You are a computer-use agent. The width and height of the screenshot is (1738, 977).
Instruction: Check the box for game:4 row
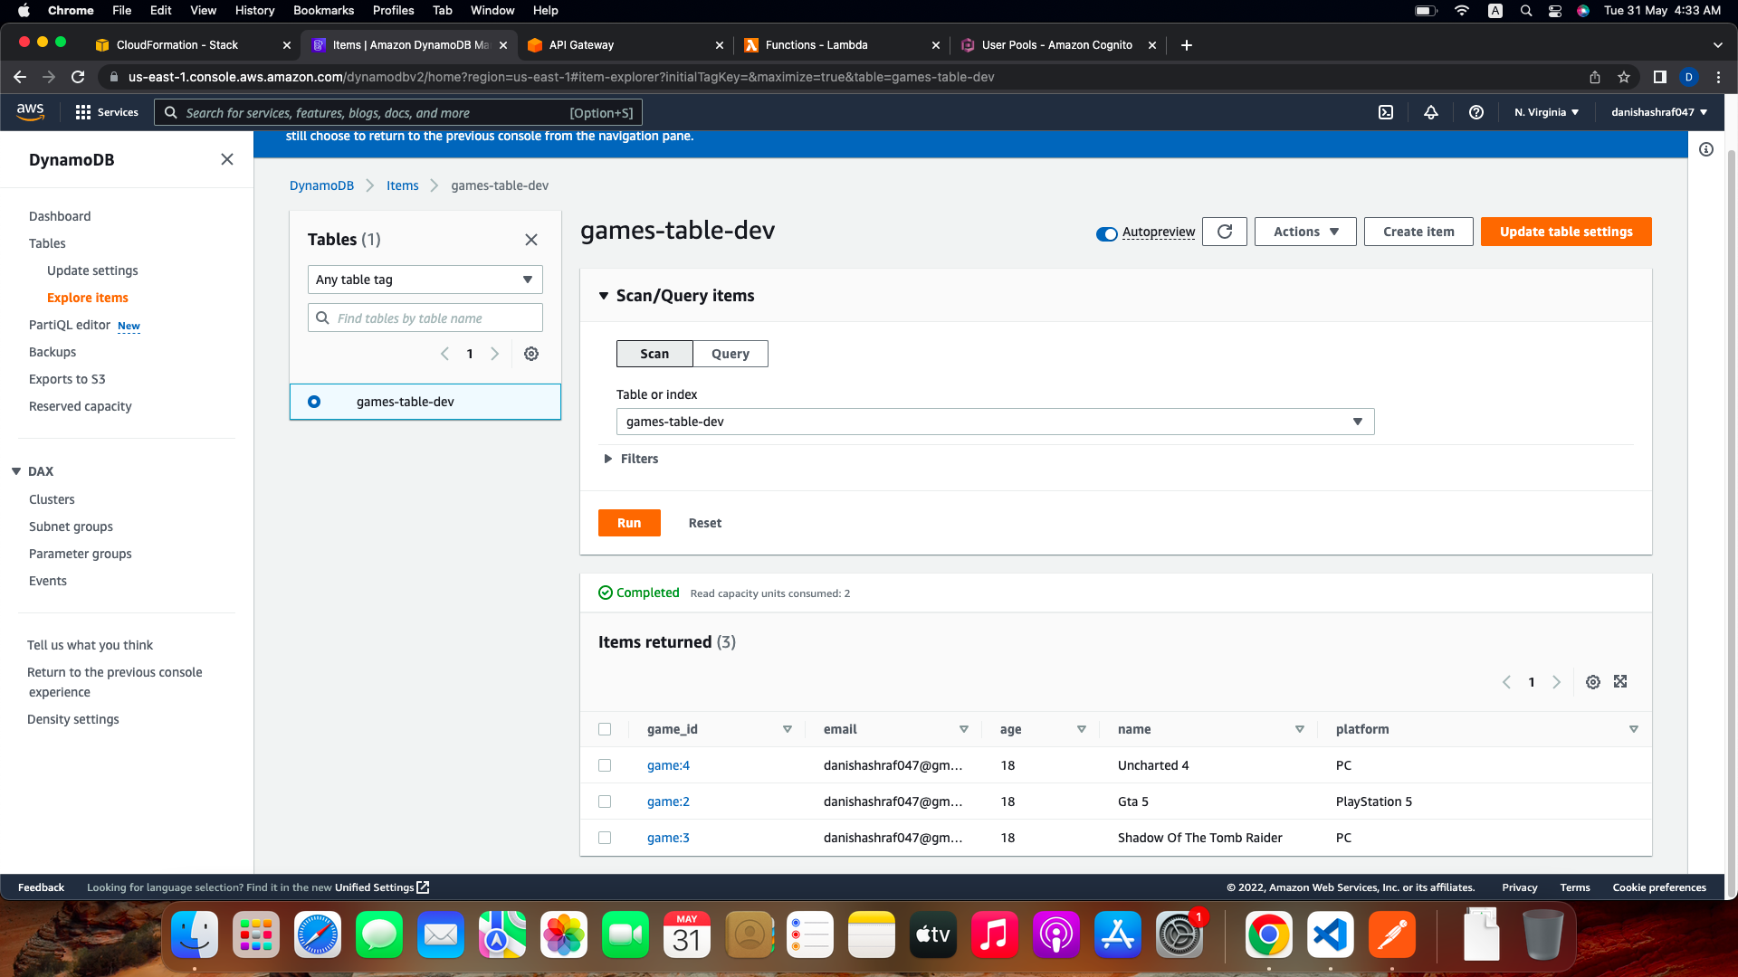pyautogui.click(x=605, y=765)
